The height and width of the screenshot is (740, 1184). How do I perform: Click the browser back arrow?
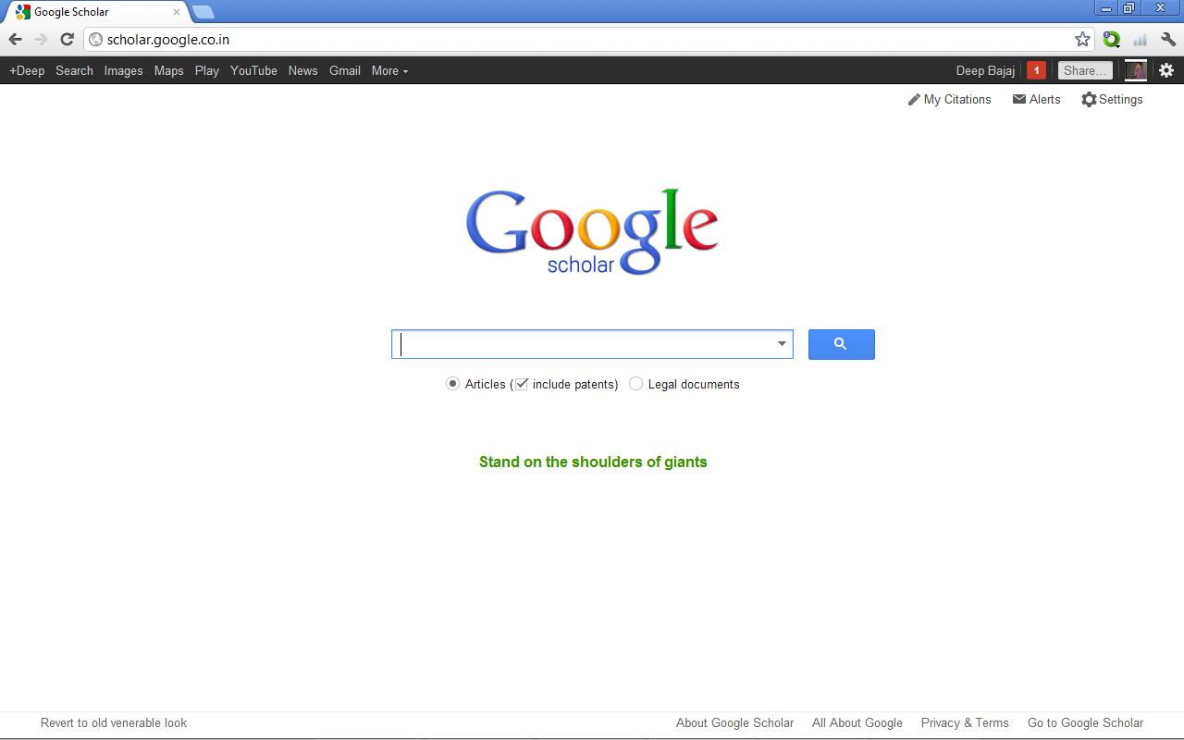click(x=15, y=39)
